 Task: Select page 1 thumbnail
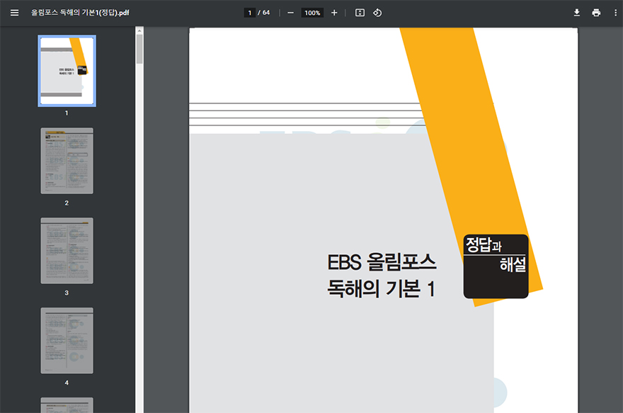67,71
